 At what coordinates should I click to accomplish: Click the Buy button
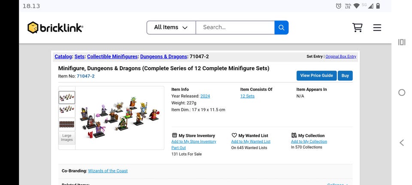[x=345, y=75]
